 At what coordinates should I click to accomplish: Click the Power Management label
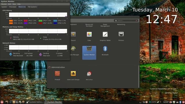click(x=105, y=25)
